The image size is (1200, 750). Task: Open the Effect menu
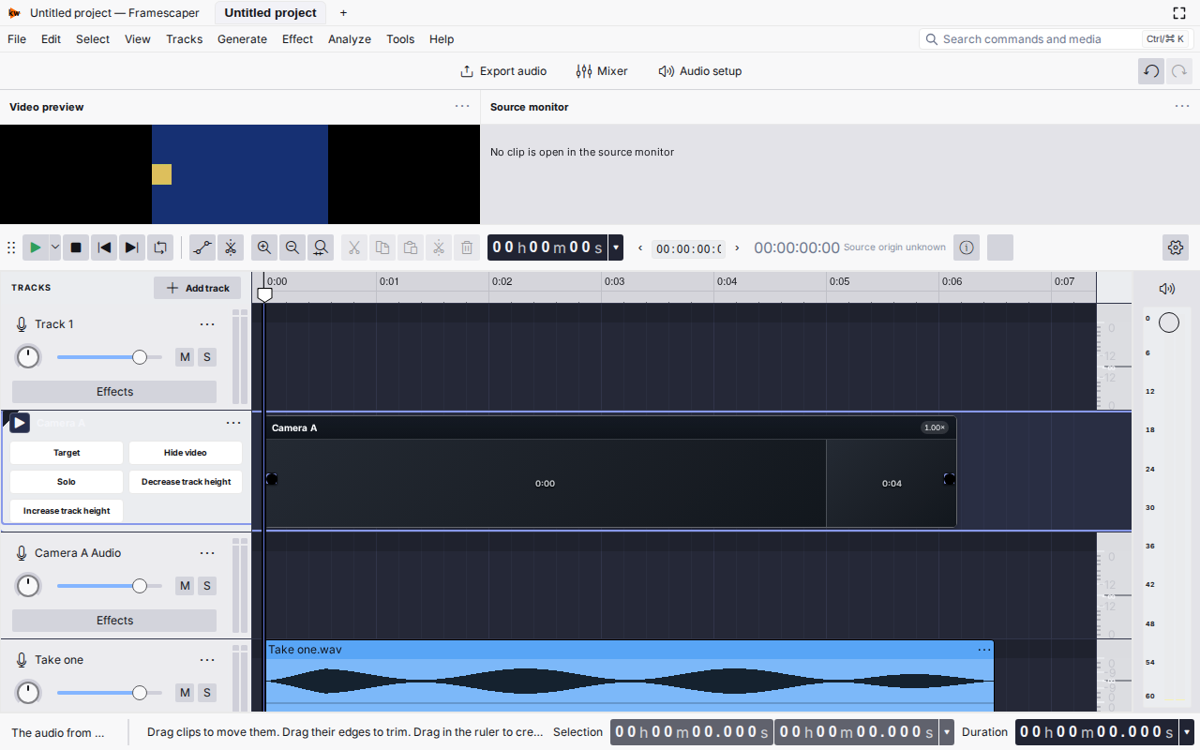click(x=297, y=39)
